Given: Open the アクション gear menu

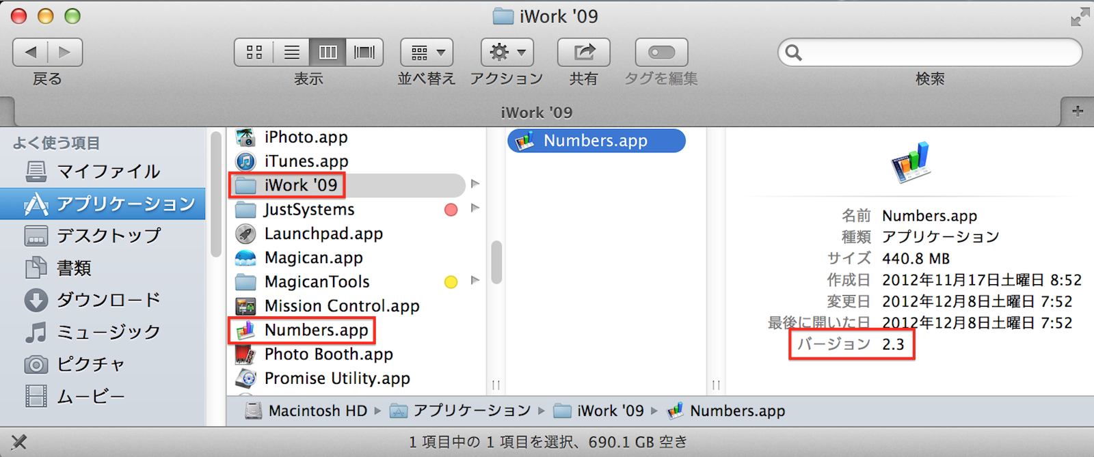Looking at the screenshot, I should [x=507, y=52].
